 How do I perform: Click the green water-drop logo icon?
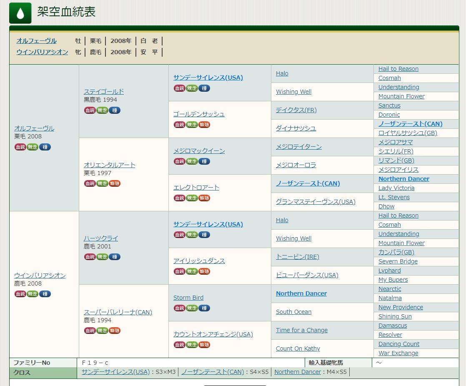pos(20,13)
